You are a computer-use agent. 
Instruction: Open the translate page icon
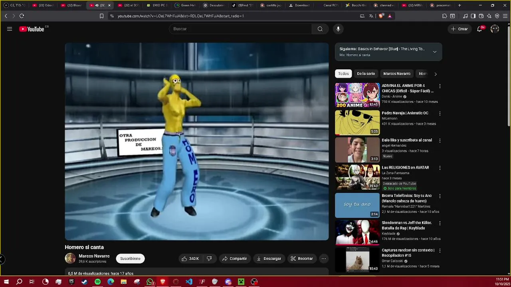[371, 16]
